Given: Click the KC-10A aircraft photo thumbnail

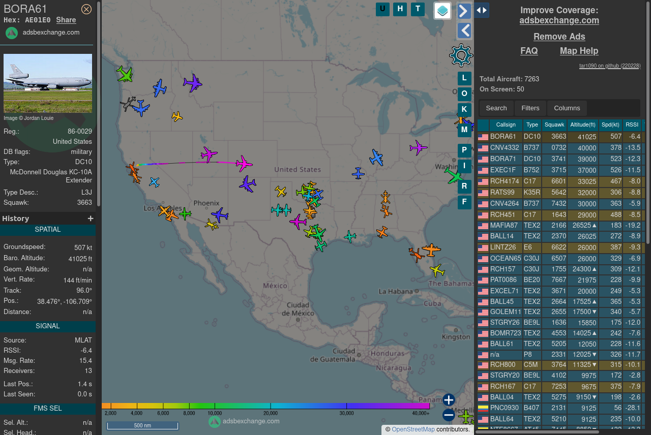Looking at the screenshot, I should tap(48, 83).
